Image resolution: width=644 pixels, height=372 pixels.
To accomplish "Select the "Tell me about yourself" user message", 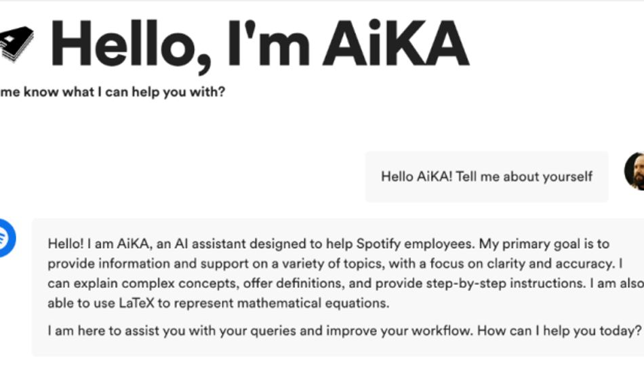I will (x=524, y=177).
